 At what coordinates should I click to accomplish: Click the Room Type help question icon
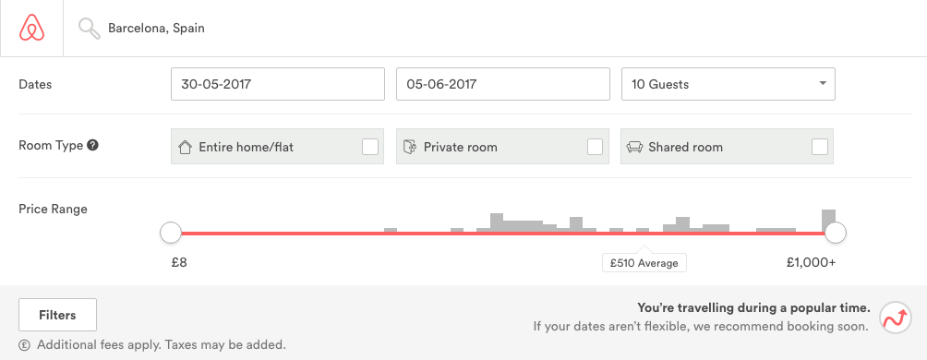[92, 145]
